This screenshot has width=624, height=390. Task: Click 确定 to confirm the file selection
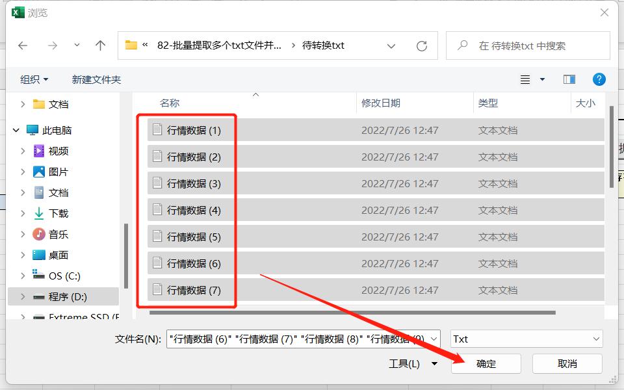pos(486,363)
